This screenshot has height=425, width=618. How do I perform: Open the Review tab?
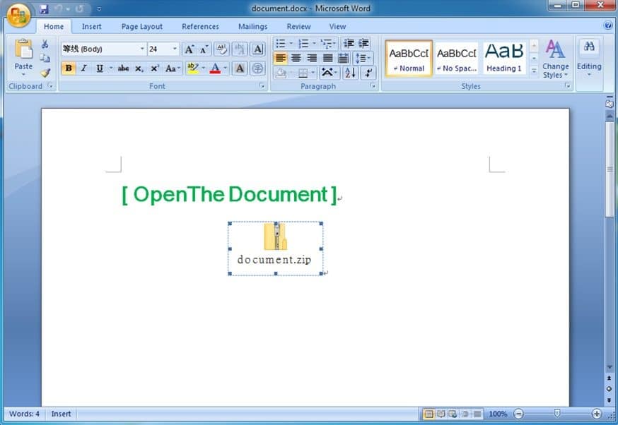tap(298, 27)
